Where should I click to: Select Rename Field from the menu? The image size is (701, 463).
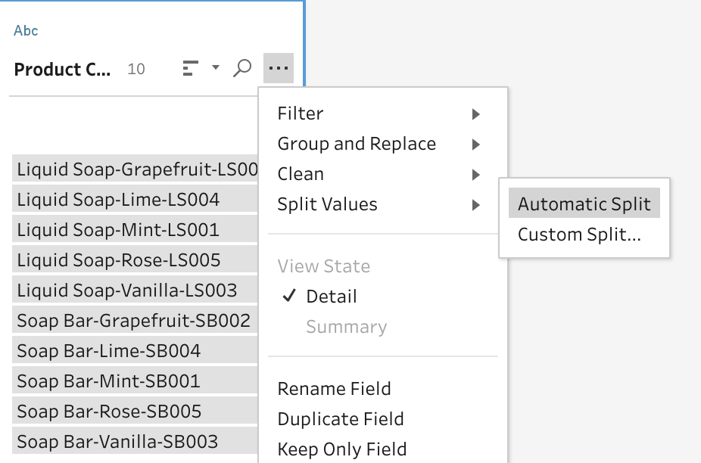(335, 388)
